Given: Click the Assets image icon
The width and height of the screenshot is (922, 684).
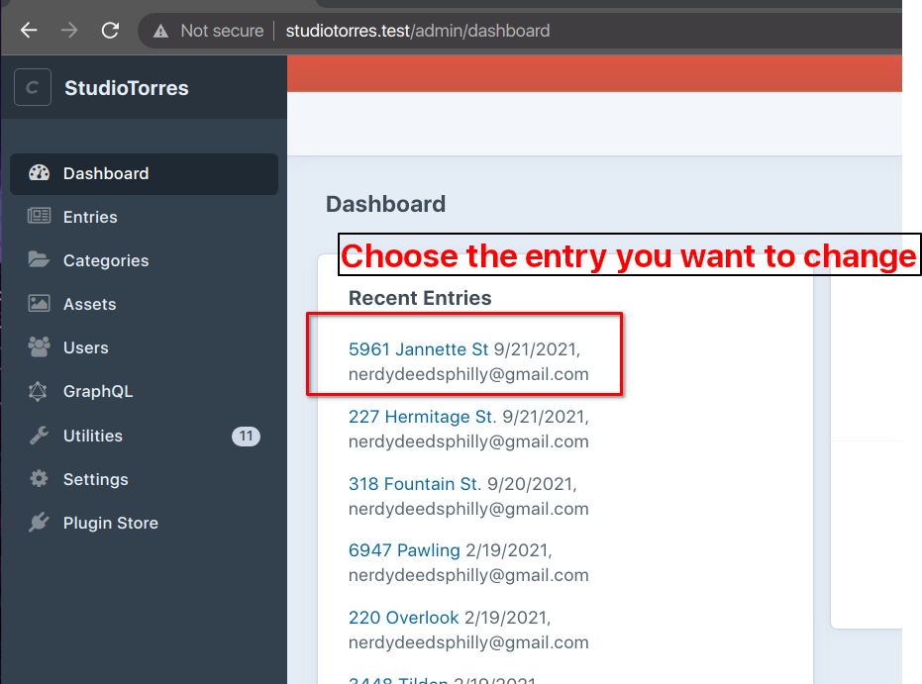Looking at the screenshot, I should pos(39,304).
